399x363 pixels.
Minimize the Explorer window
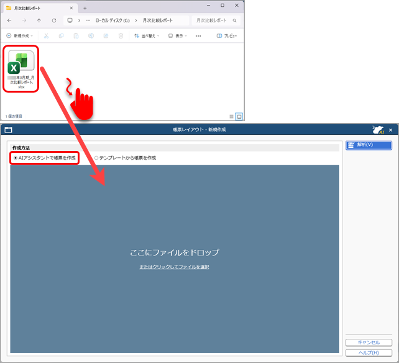[x=208, y=6]
